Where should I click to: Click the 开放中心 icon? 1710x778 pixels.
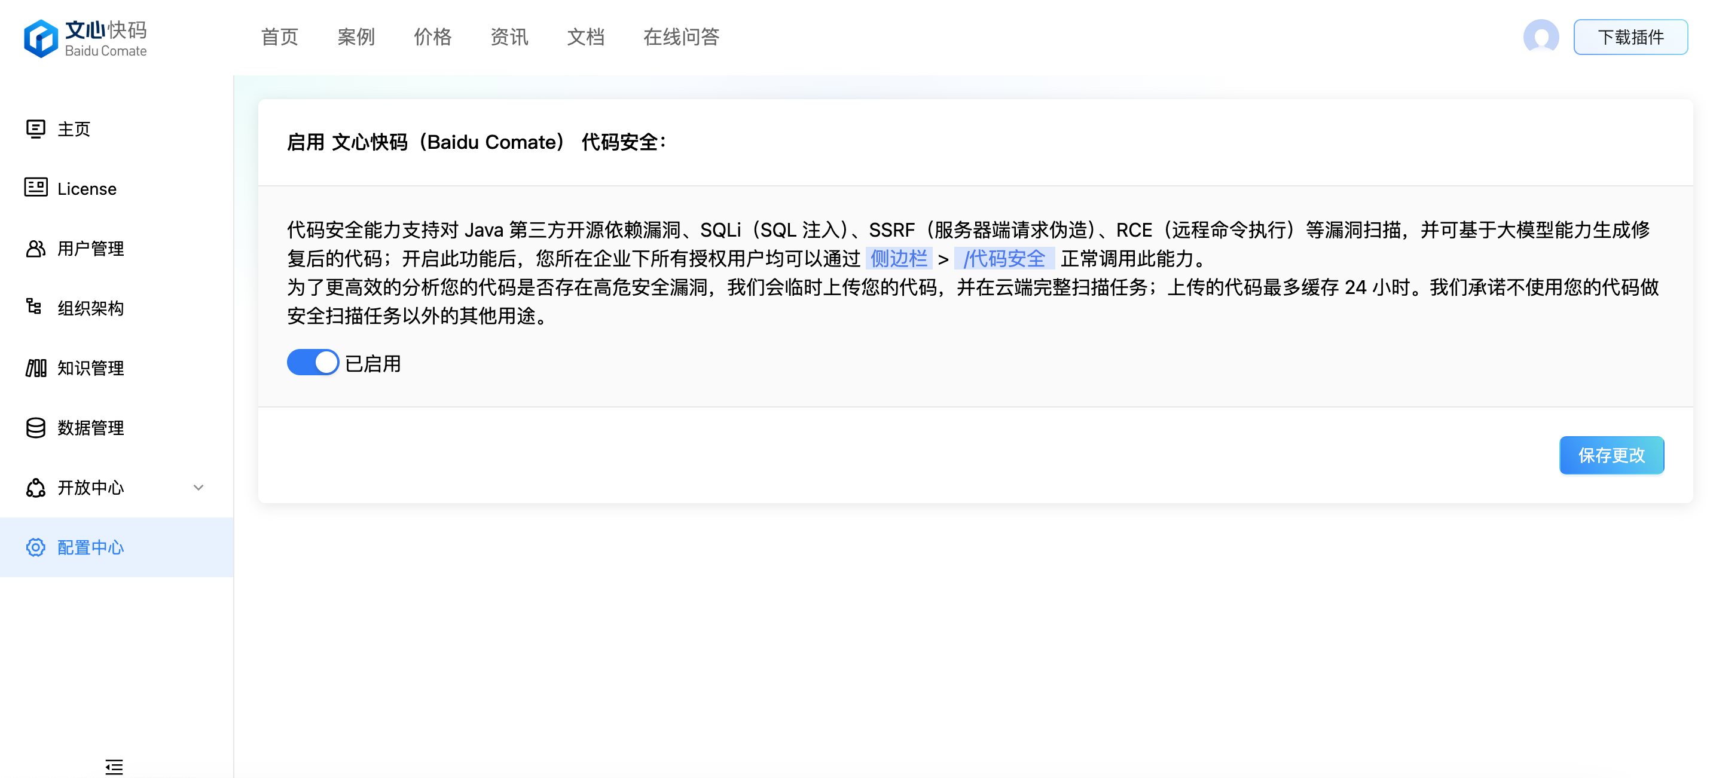click(x=36, y=488)
